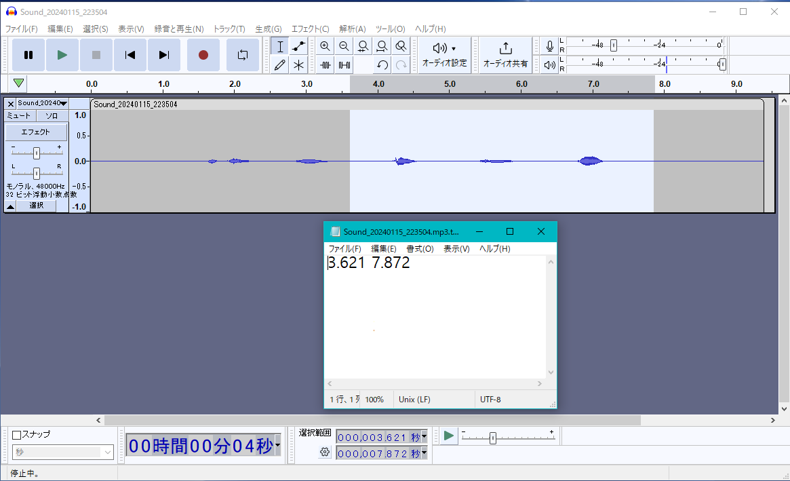Viewport: 790px width, 481px height.
Task: Toggle the Loop playback button
Action: pyautogui.click(x=243, y=55)
